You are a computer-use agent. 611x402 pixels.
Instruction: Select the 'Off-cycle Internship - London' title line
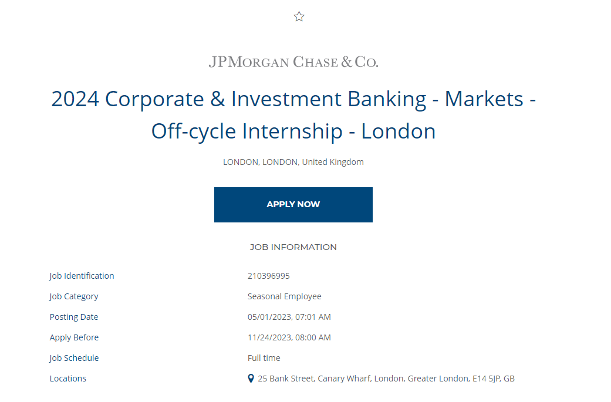coord(293,131)
